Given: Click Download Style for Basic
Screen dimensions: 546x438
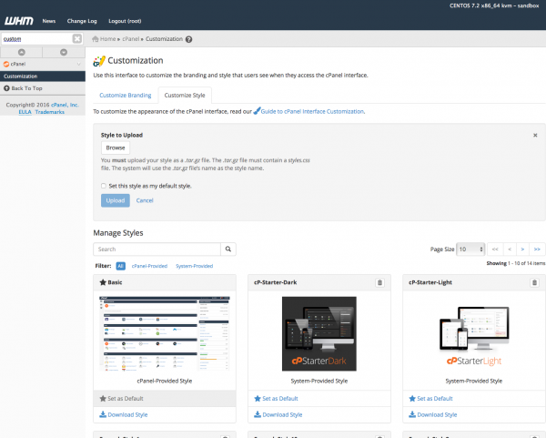Looking at the screenshot, I should tap(127, 414).
